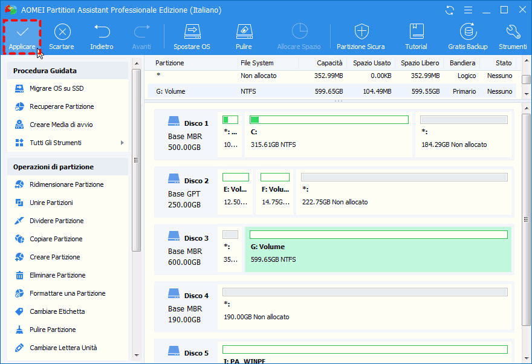Screen dimensions: 532x364
Task: Open the title bar hamburger menu
Action: (467, 10)
